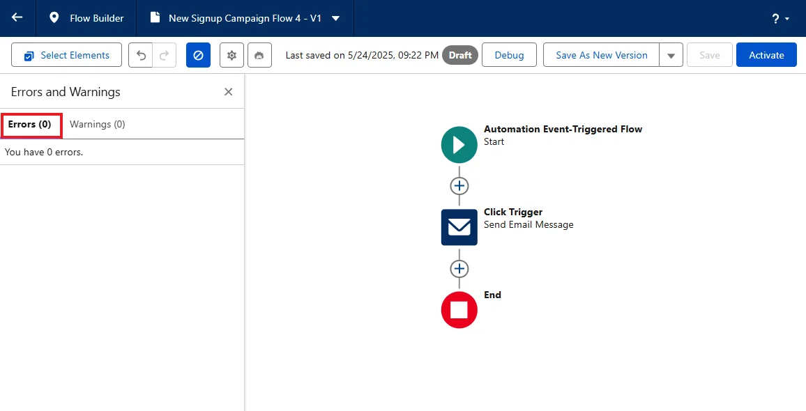Go back with the arrow icon

(17, 18)
